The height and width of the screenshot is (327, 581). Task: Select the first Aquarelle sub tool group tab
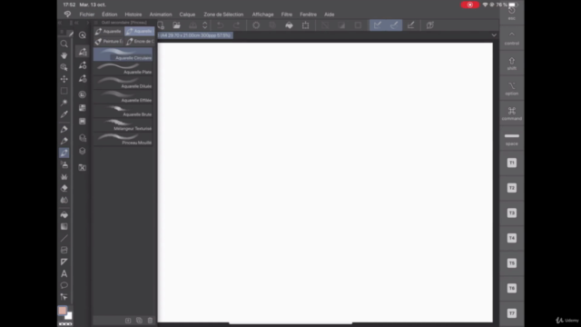pos(109,32)
